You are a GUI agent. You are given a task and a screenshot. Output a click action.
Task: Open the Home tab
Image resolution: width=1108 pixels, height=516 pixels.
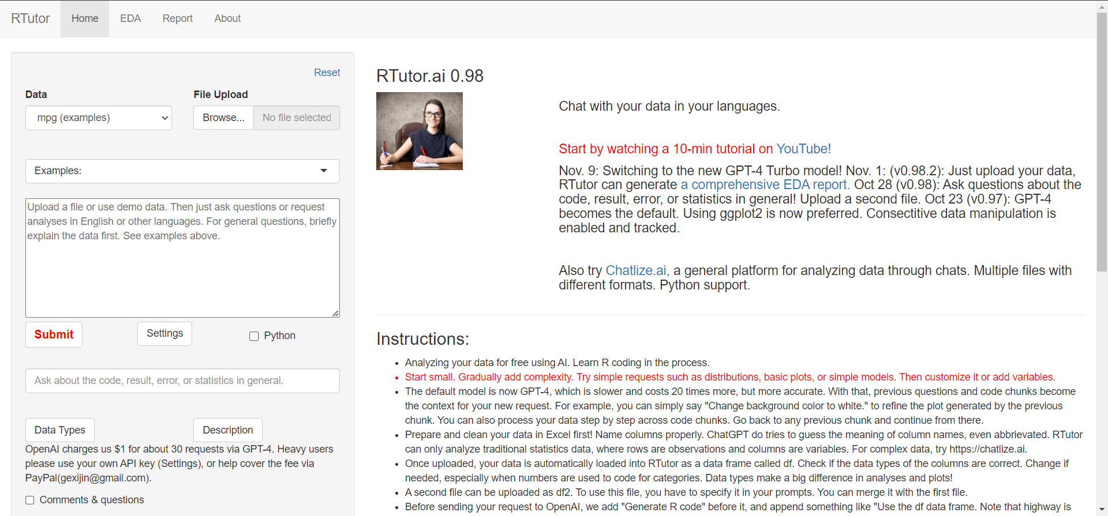85,18
